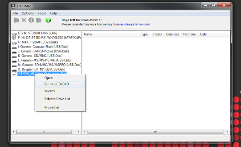Choose Open from the context menu
The width and height of the screenshot is (241, 147).
[60, 78]
